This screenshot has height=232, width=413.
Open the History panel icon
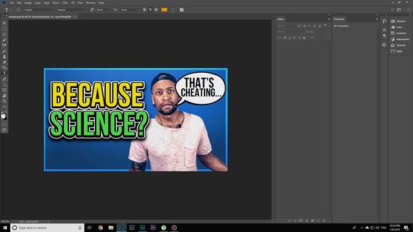[x=385, y=21]
